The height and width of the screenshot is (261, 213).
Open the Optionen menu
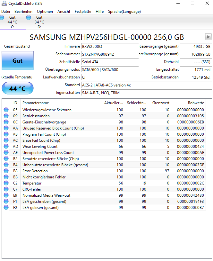45,12
